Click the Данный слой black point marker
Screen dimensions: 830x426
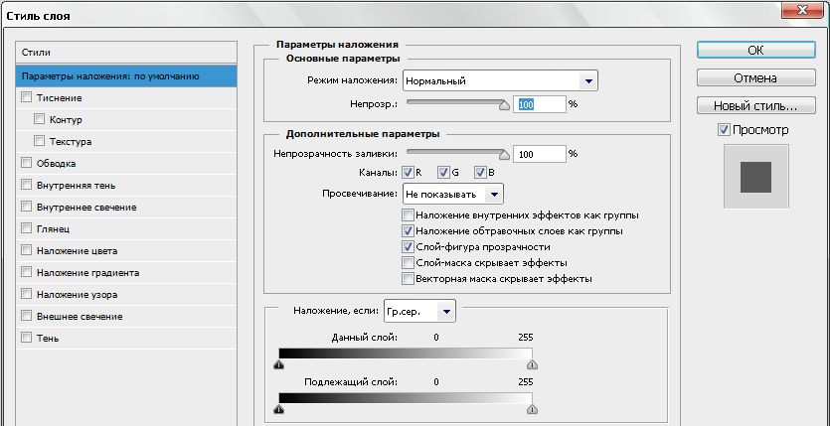tap(279, 364)
